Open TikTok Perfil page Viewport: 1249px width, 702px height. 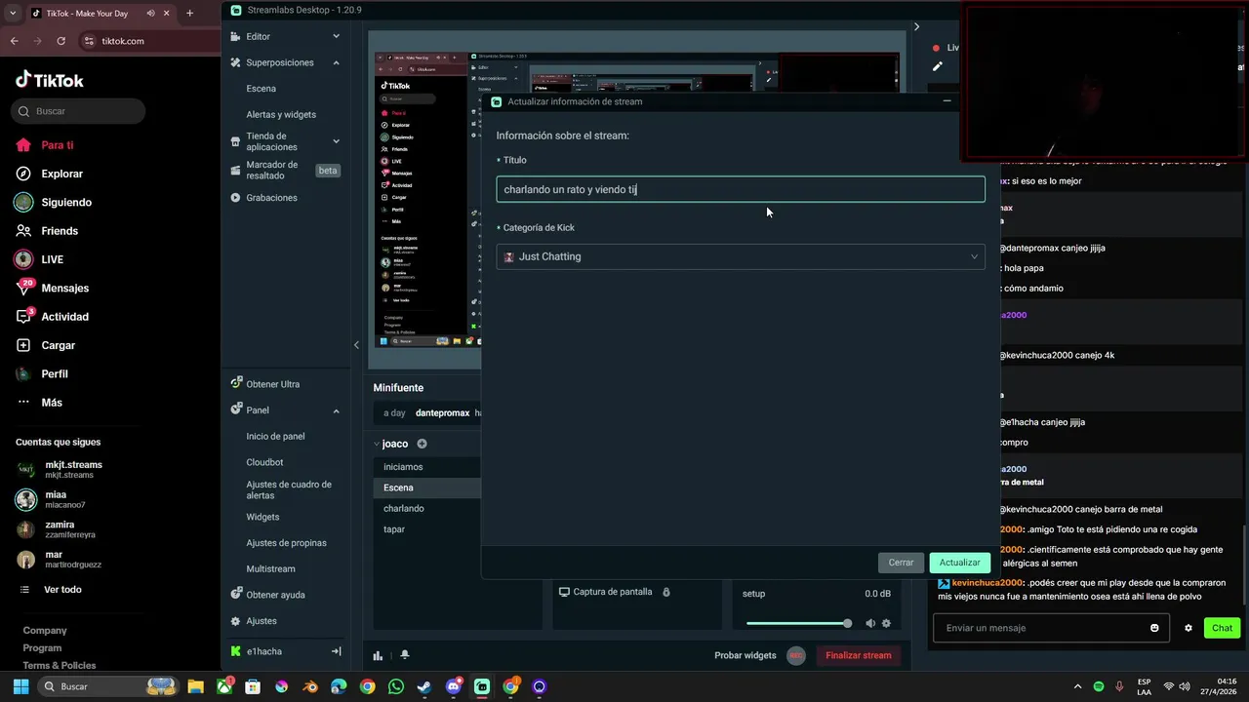(54, 373)
